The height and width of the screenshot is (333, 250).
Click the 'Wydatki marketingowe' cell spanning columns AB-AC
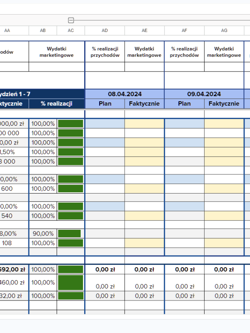coord(57,52)
